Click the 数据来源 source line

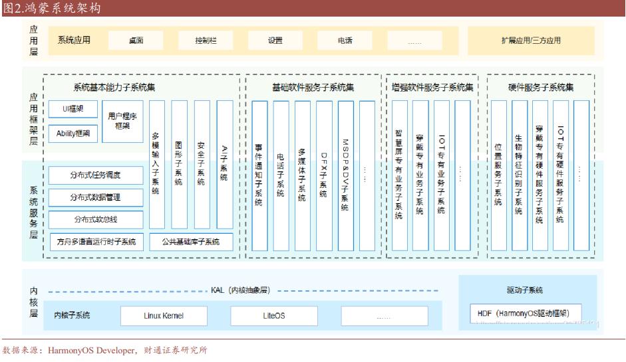[x=104, y=351]
